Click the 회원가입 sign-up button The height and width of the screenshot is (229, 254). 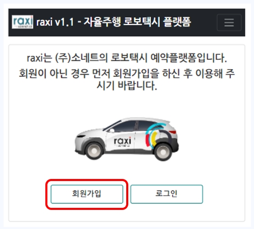87,194
